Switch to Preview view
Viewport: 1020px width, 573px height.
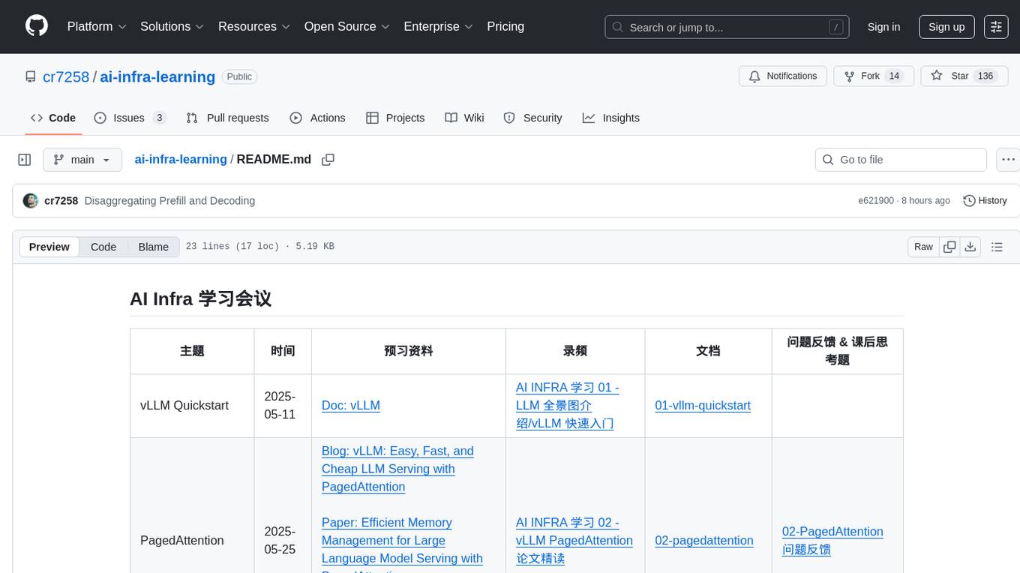point(49,247)
